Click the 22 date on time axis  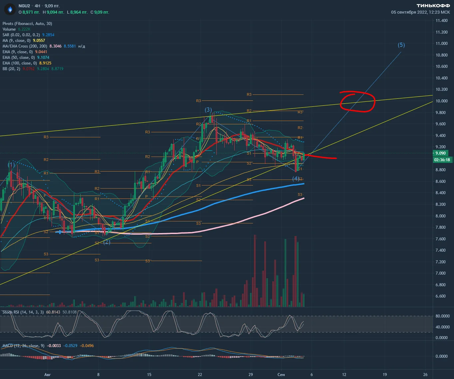(x=200, y=374)
